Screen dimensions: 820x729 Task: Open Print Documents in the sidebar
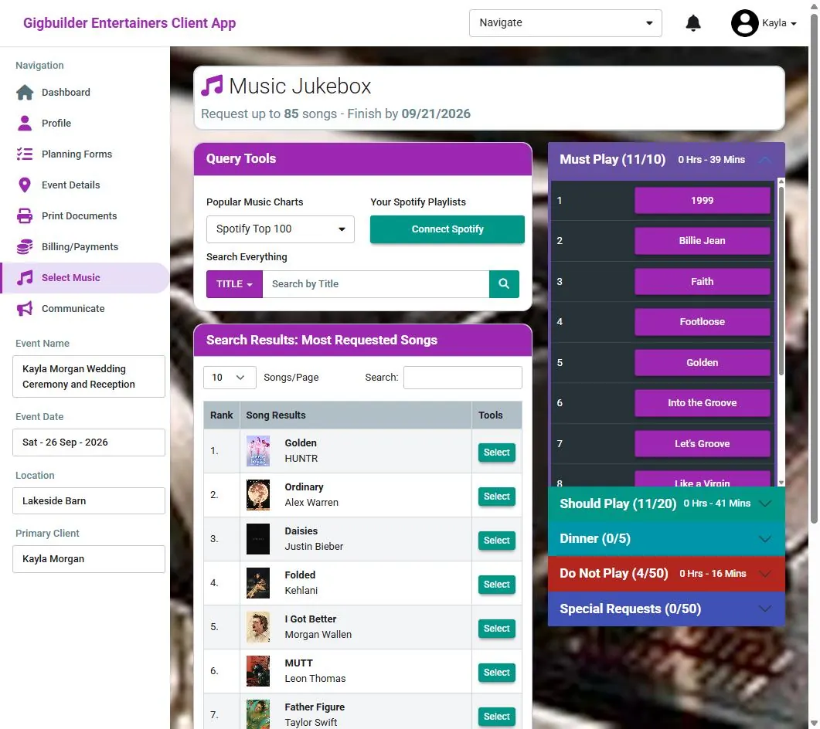click(79, 215)
